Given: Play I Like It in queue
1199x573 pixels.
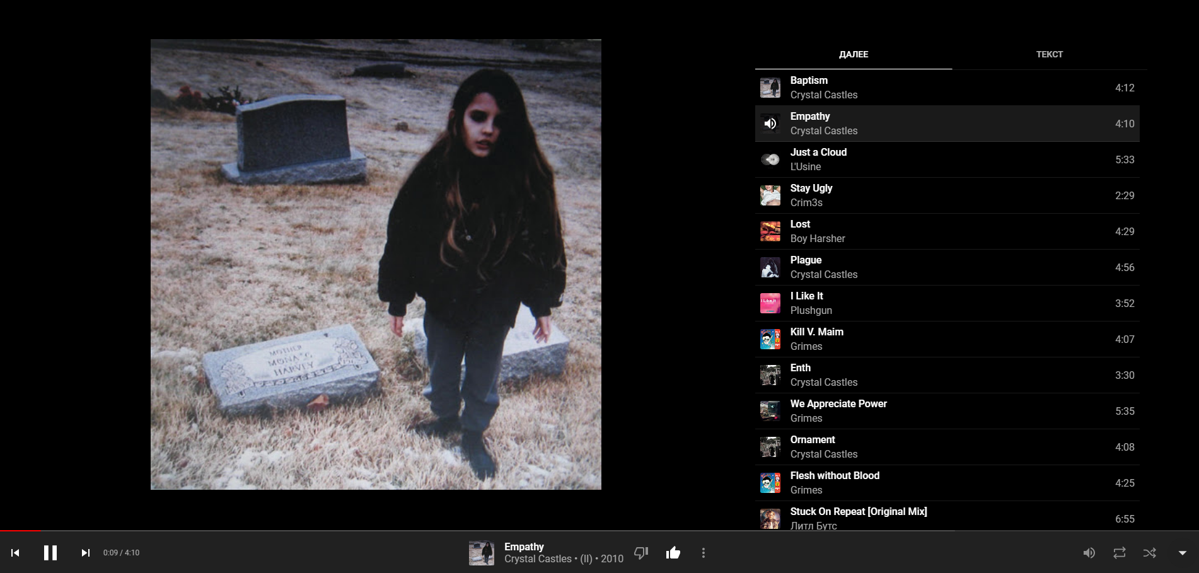Looking at the screenshot, I should click(947, 303).
